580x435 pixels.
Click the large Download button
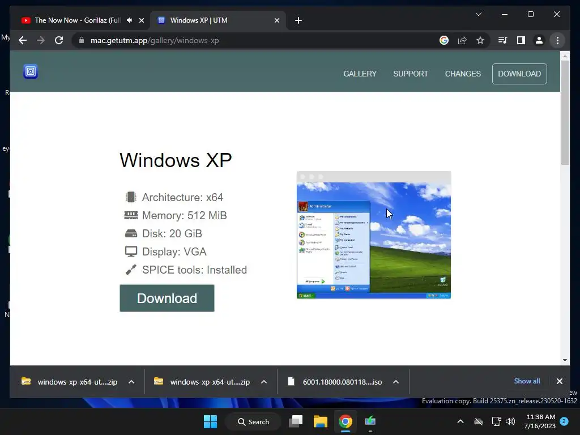(167, 298)
